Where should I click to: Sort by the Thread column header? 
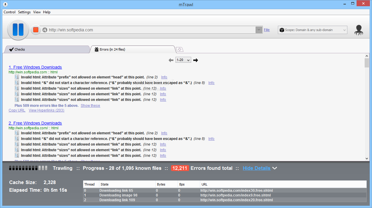pyautogui.click(x=91, y=184)
